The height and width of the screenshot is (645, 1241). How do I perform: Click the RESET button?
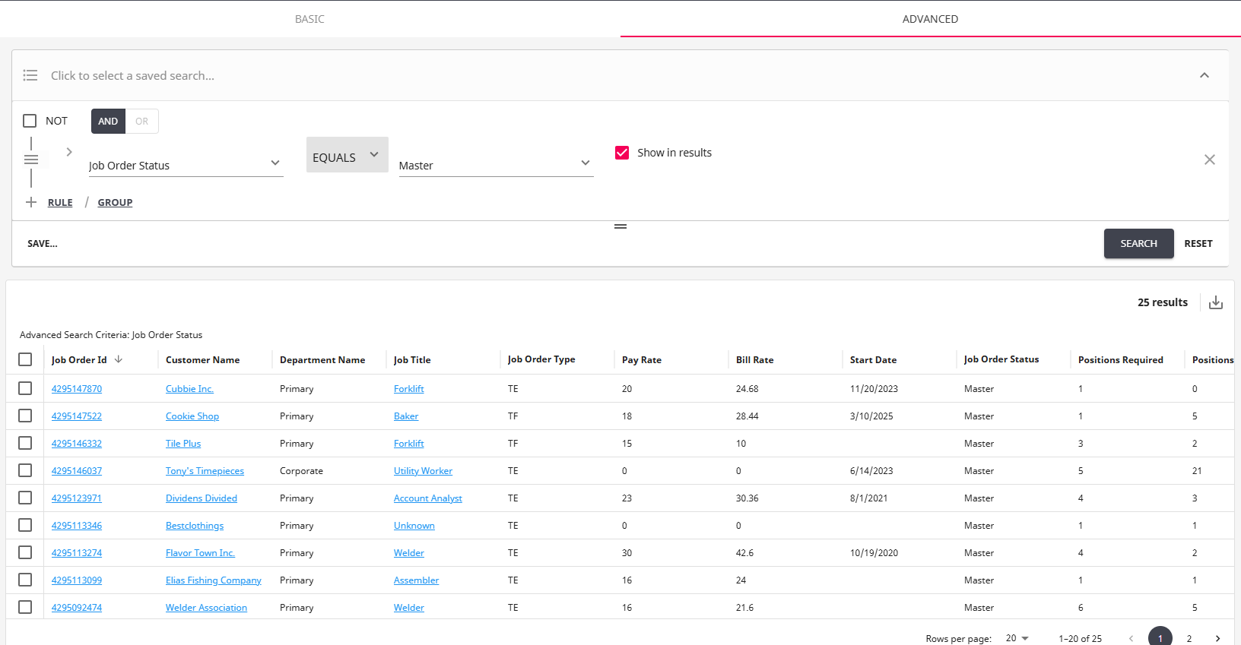click(1198, 244)
